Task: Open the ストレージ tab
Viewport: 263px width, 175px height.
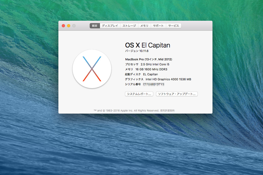Action: tap(129, 26)
